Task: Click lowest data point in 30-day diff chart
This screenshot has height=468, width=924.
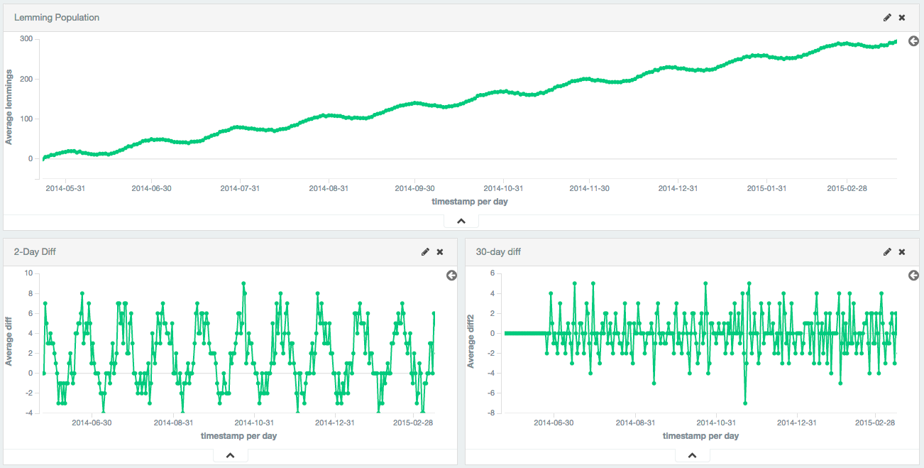Action: click(745, 403)
